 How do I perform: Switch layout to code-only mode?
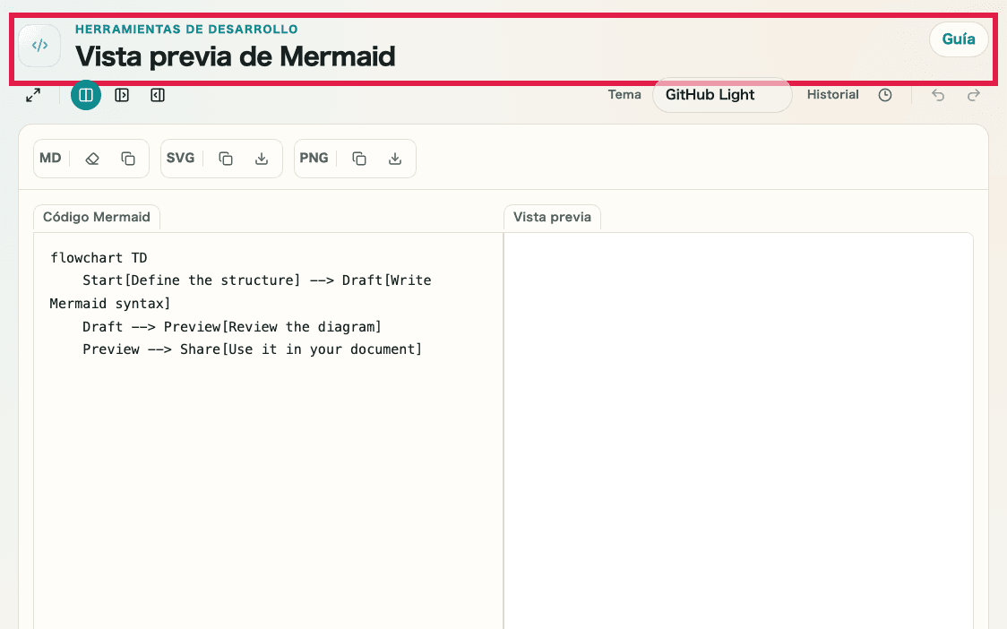pyautogui.click(x=158, y=94)
